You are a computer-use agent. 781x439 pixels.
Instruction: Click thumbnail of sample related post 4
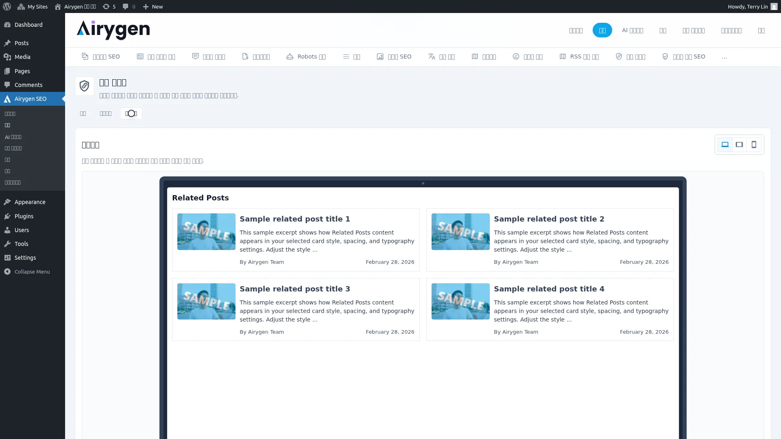point(460,301)
